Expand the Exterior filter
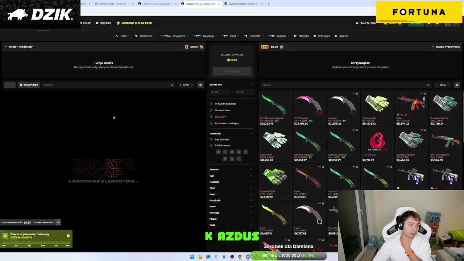Viewport: 464px width, 261px height. pos(231,170)
